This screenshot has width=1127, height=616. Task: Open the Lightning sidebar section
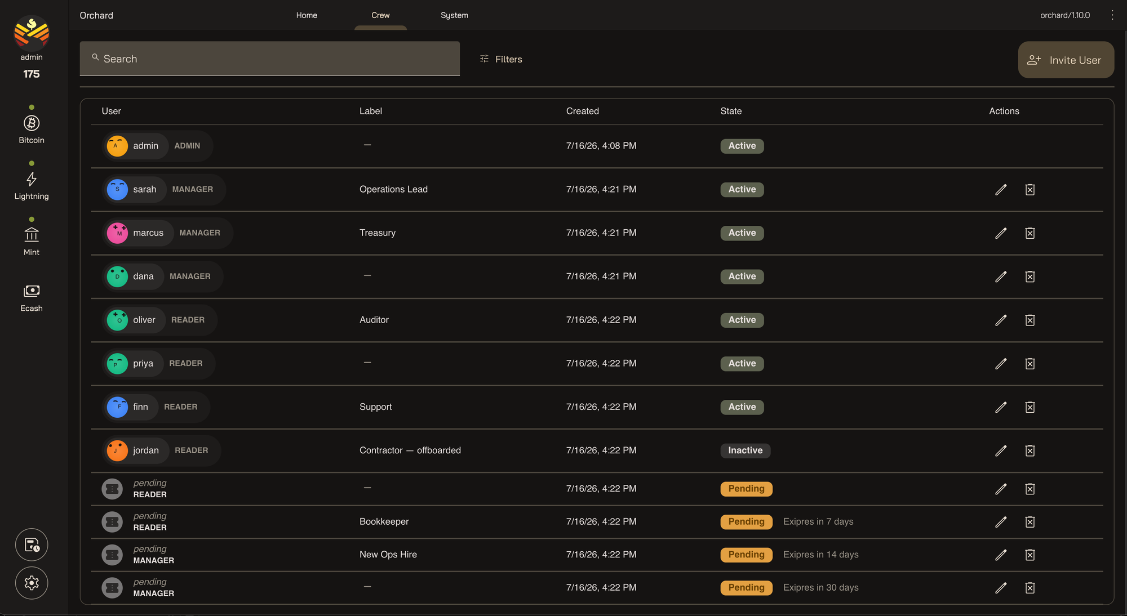(x=32, y=185)
